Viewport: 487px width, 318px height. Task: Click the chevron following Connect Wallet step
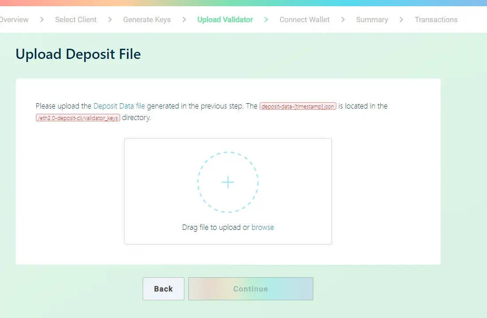tap(343, 19)
